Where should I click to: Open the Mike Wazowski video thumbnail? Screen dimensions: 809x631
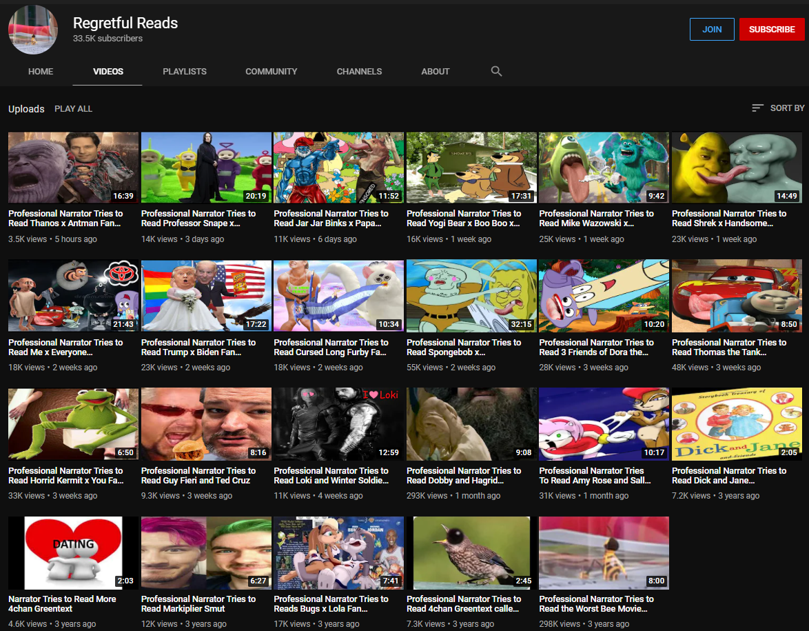tap(604, 168)
